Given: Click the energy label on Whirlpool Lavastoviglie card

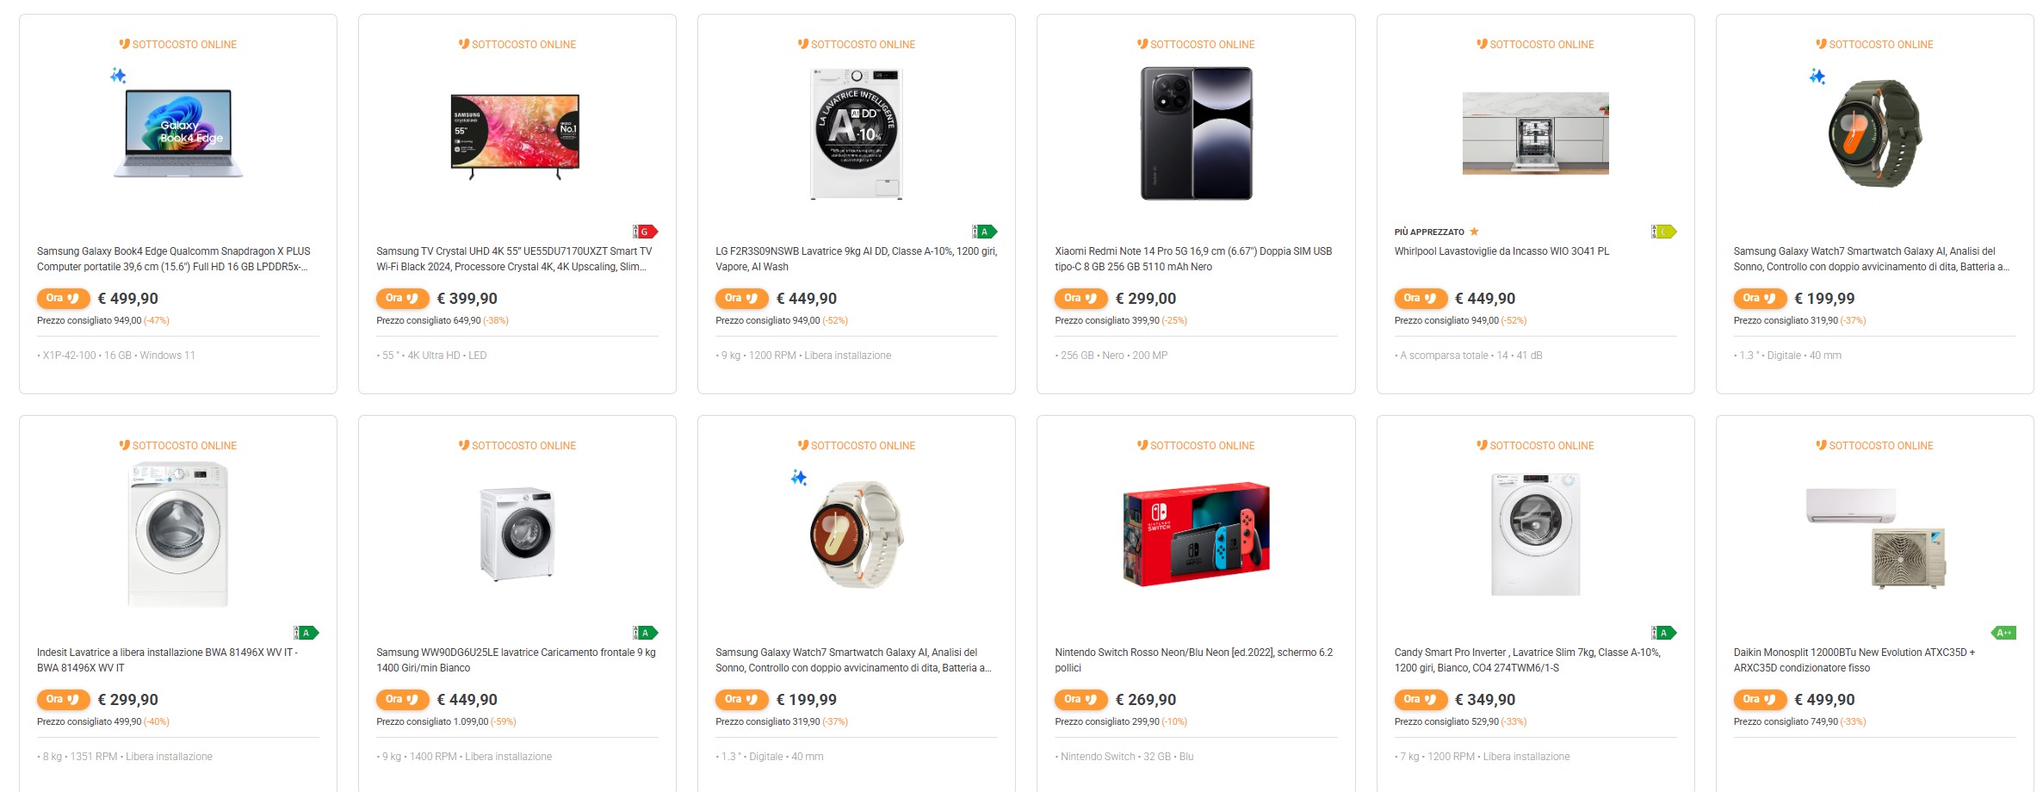Looking at the screenshot, I should point(1663,232).
